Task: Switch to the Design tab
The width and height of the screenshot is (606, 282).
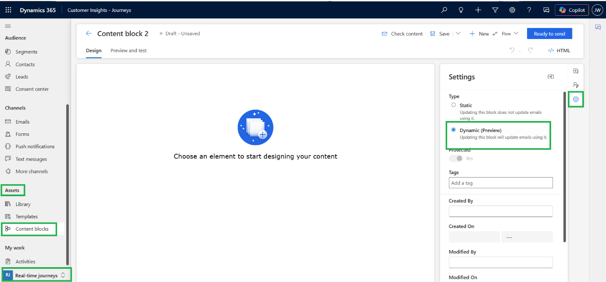Action: [94, 51]
